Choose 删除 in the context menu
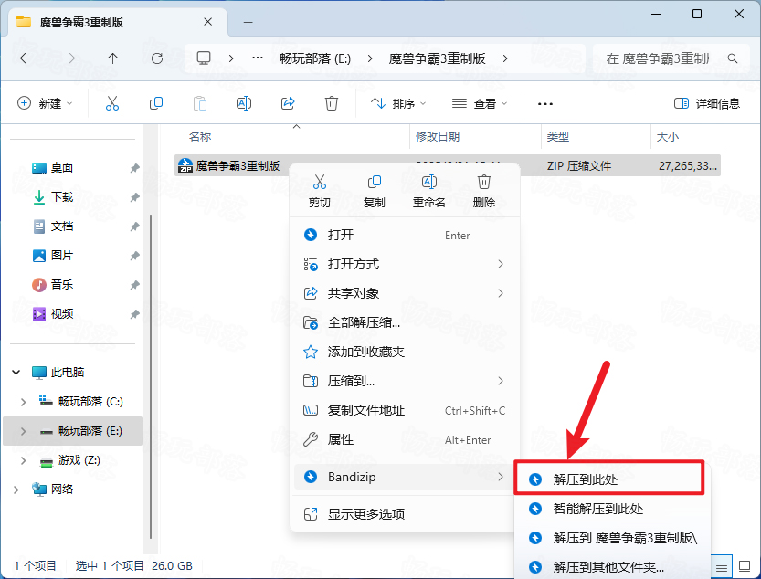Viewport: 761px width, 579px height. pos(484,191)
